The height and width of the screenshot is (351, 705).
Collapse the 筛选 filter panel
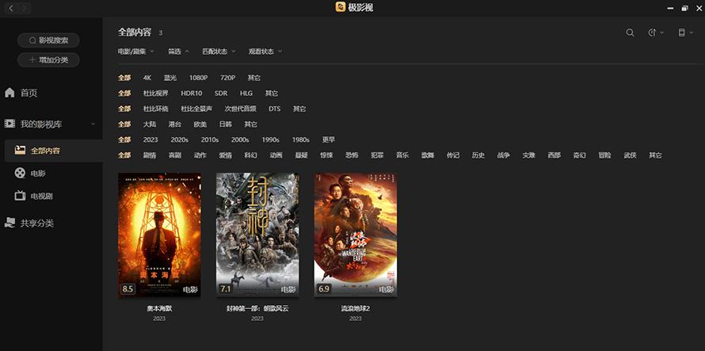coord(178,52)
